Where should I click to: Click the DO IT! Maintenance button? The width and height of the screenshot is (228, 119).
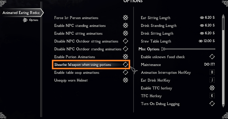[x=209, y=65]
